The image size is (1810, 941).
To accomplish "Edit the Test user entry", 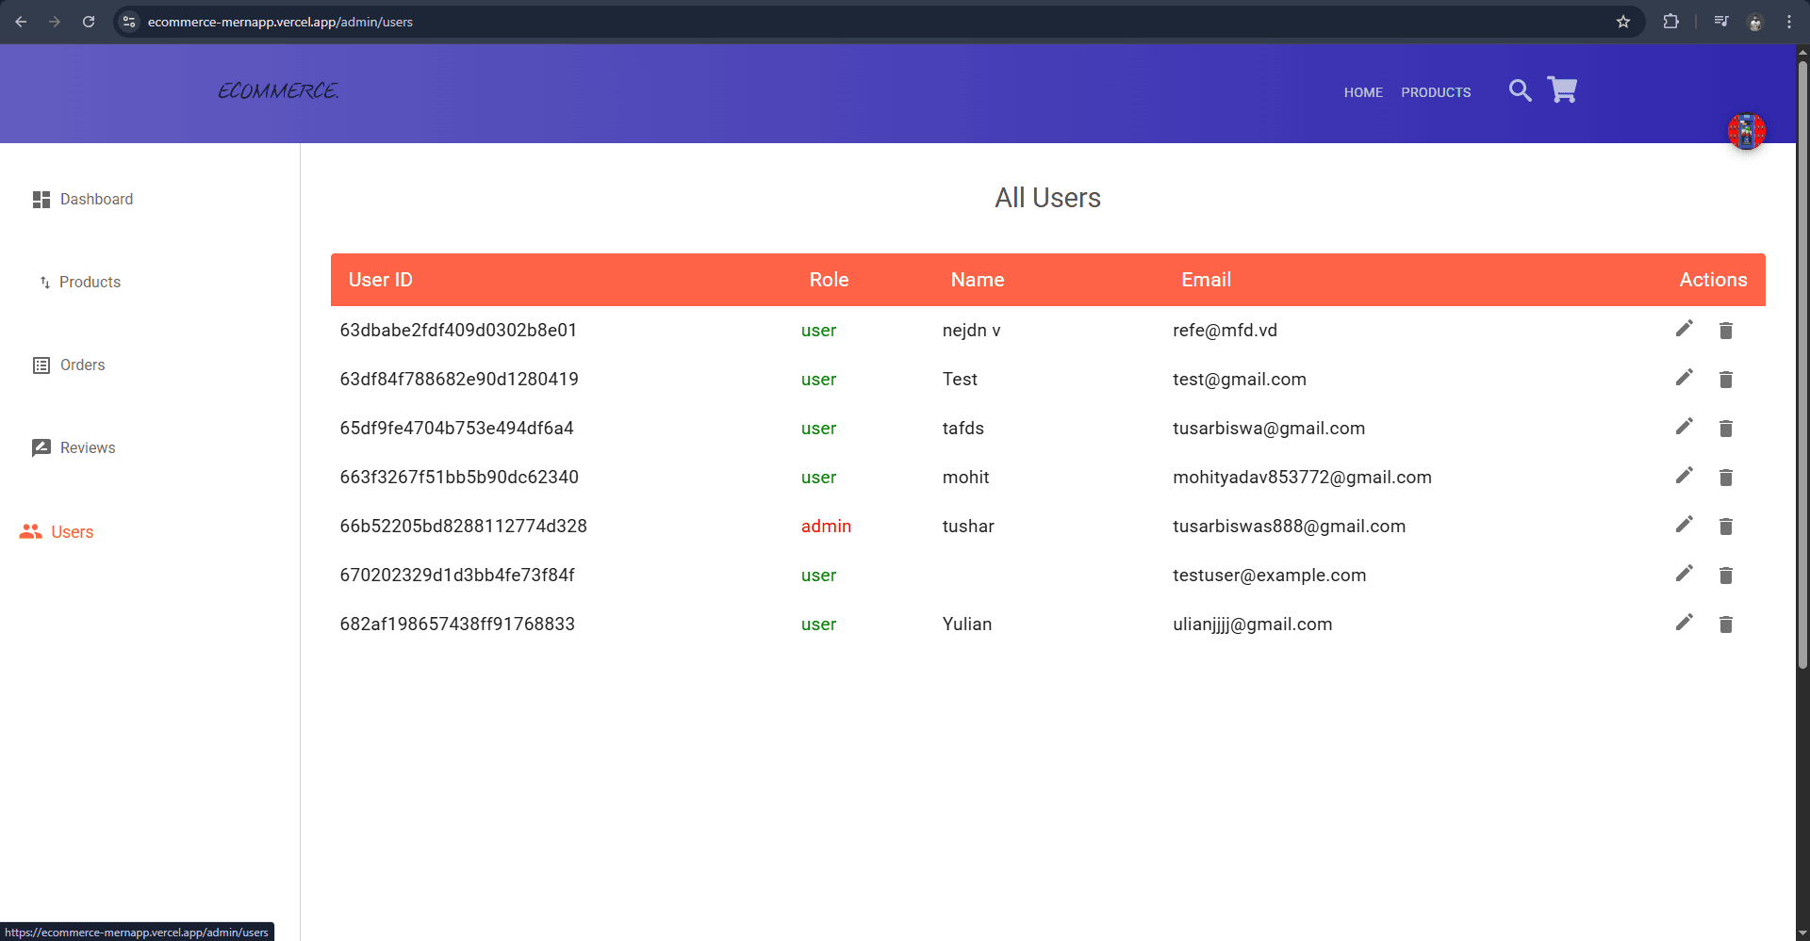I will [1685, 378].
